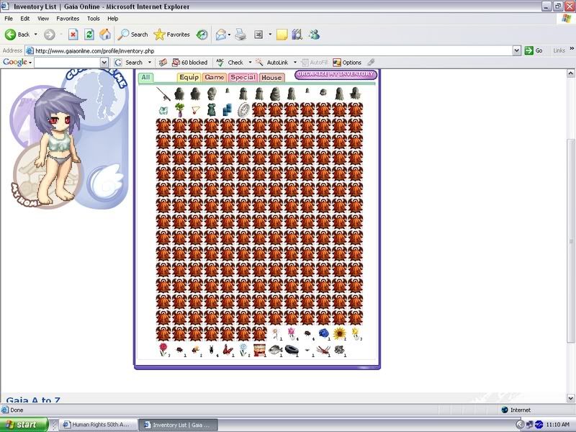Open the Help menu
Screen dimensions: 576x432
click(x=113, y=19)
